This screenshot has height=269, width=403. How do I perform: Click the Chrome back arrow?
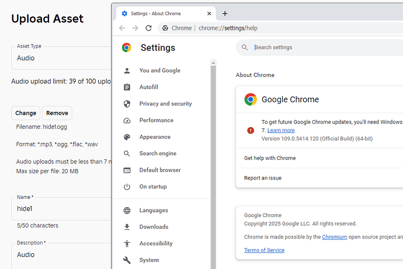122,28
